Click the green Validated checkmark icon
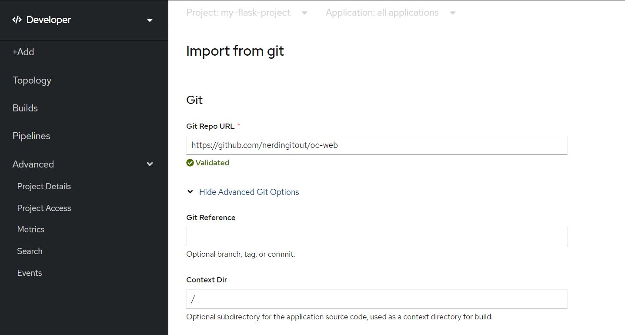This screenshot has height=335, width=625. click(x=190, y=162)
